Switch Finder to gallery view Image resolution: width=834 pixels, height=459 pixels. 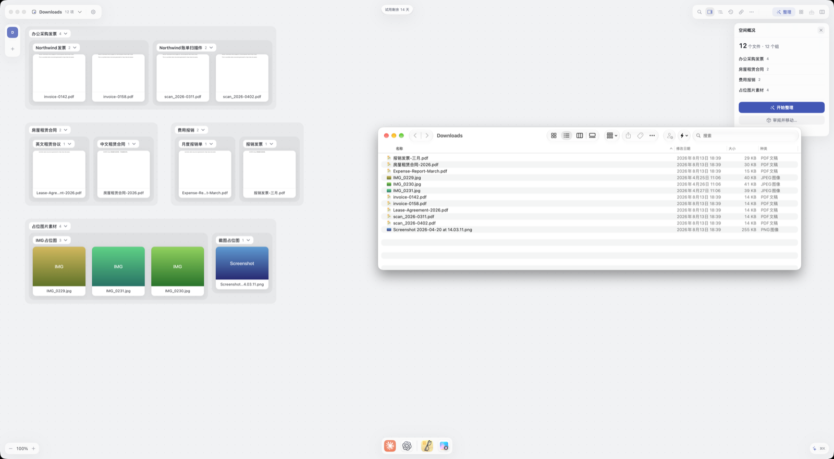coord(592,135)
